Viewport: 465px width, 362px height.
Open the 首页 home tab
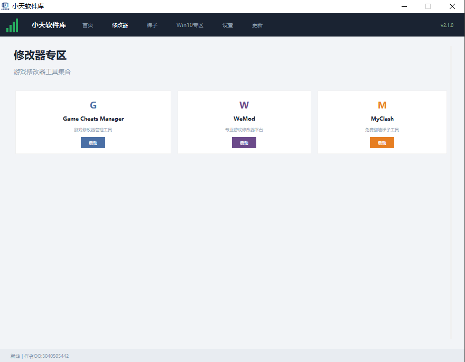[88, 25]
